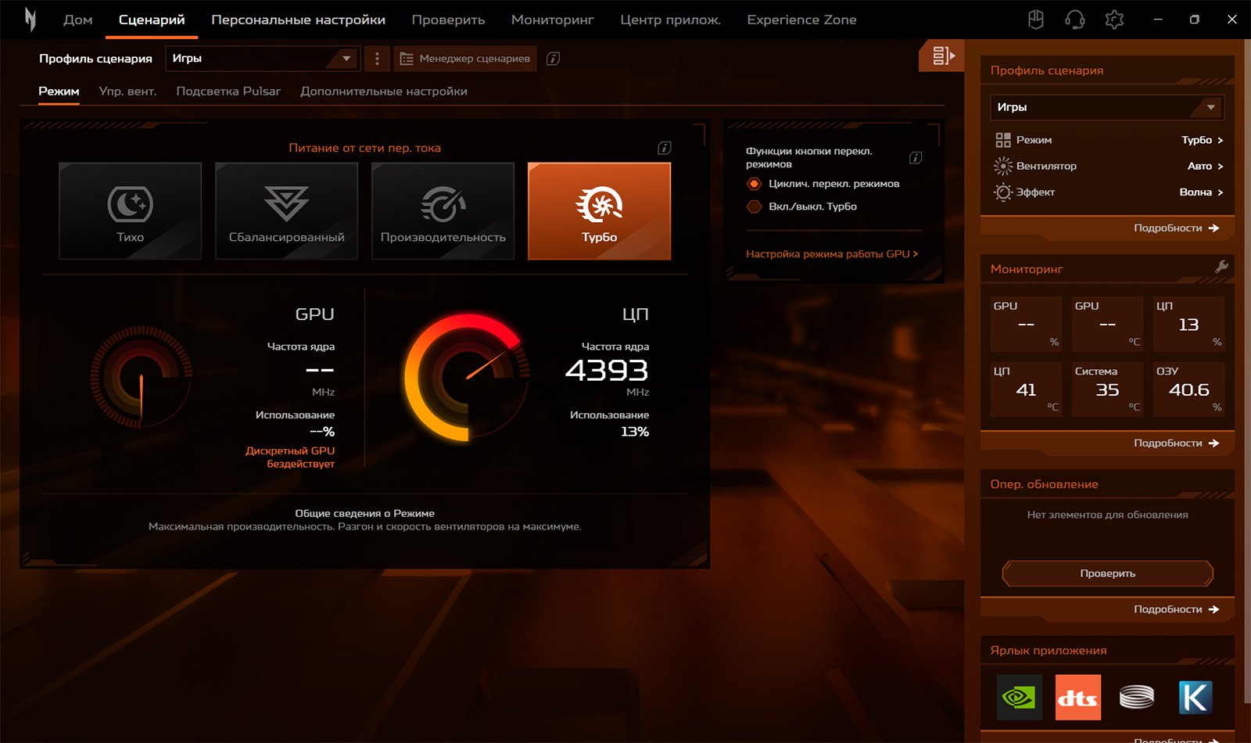
Task: Select Вкл./выкл. Турбо radio option
Action: pos(755,206)
